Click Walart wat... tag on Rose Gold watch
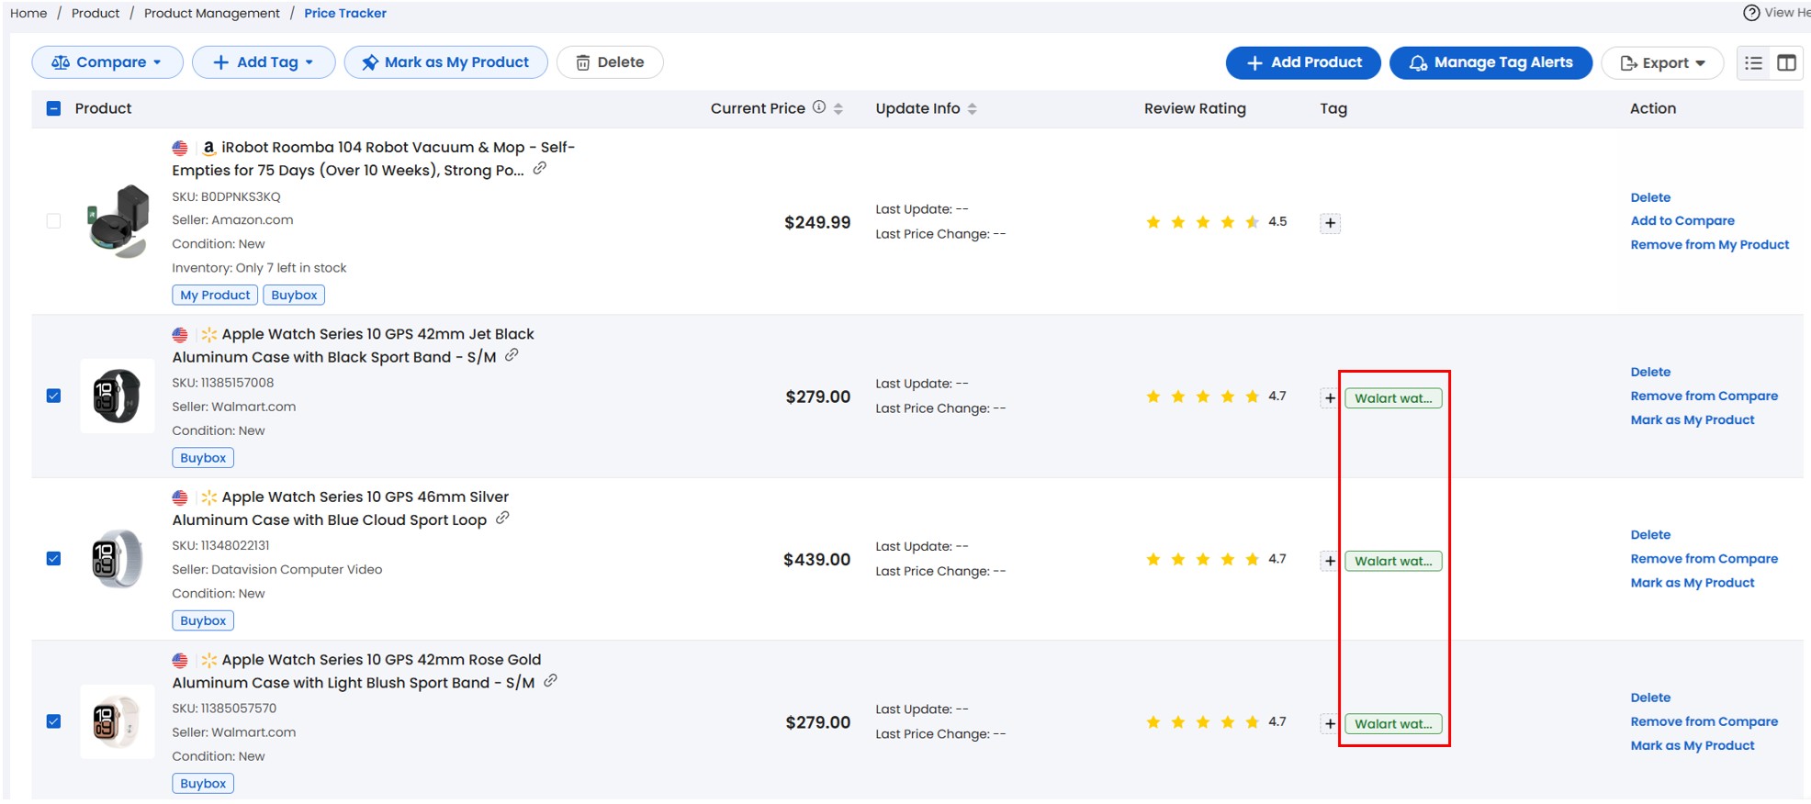Viewport: 1811px width, 804px height. click(x=1393, y=724)
